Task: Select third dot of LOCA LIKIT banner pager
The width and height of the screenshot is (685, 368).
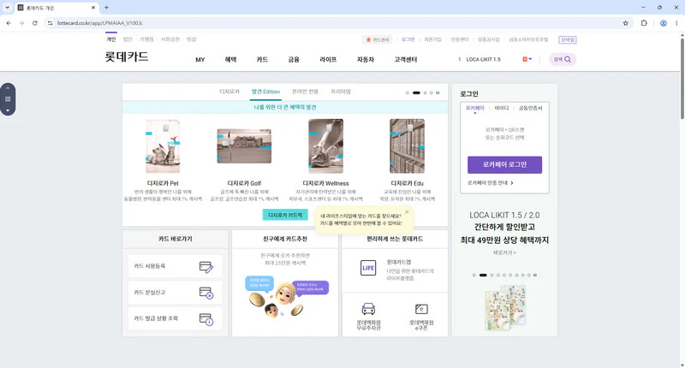Action: click(x=491, y=275)
